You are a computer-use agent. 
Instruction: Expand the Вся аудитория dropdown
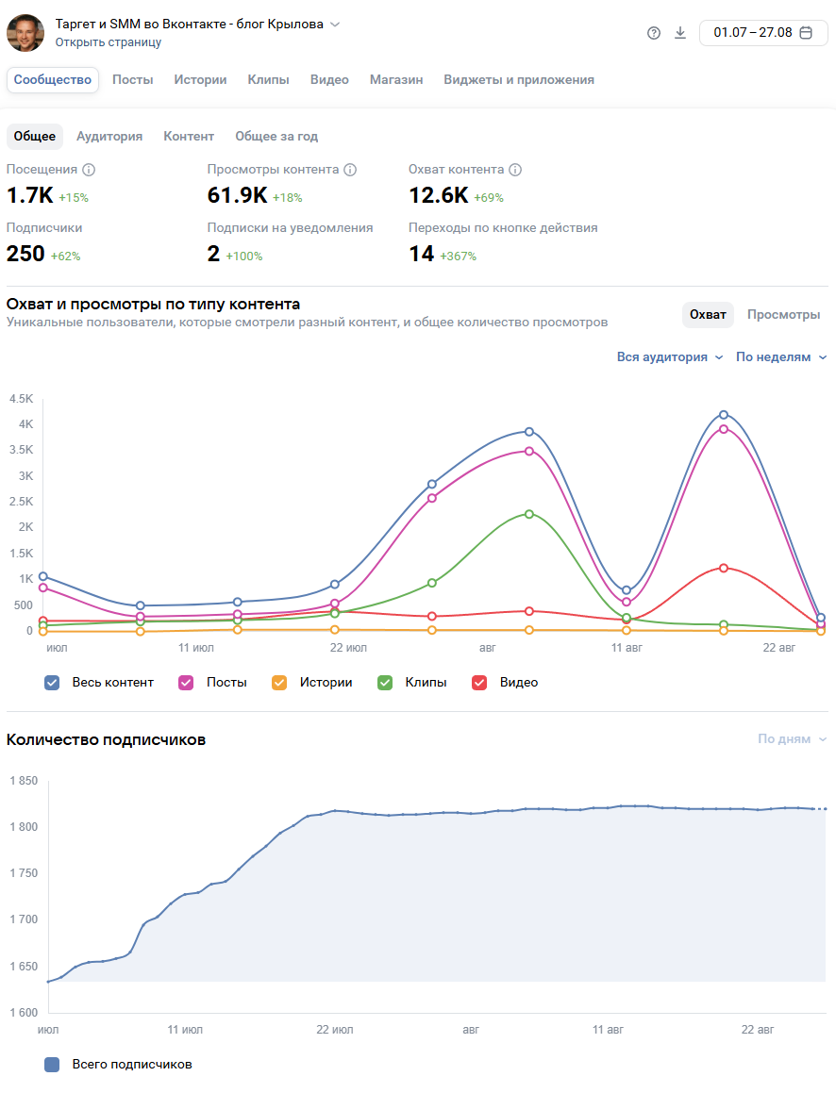click(x=670, y=357)
